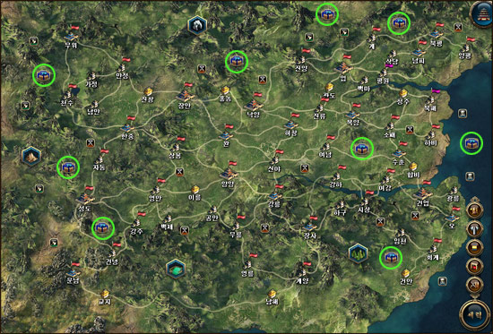
Task: Select the 장사 city
Action: click(x=310, y=227)
